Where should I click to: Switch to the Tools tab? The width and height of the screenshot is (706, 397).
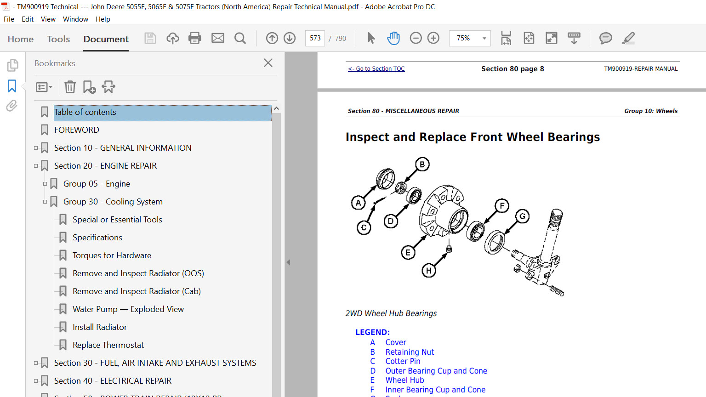(x=58, y=39)
